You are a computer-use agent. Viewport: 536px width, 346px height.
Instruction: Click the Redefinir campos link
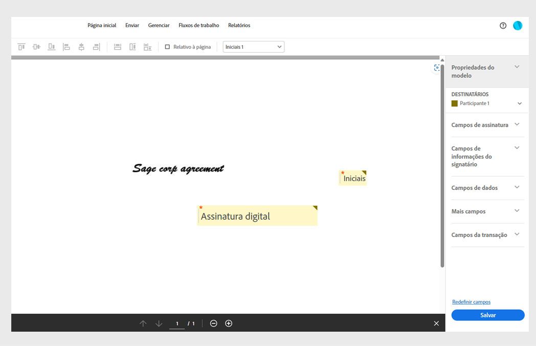pos(471,302)
